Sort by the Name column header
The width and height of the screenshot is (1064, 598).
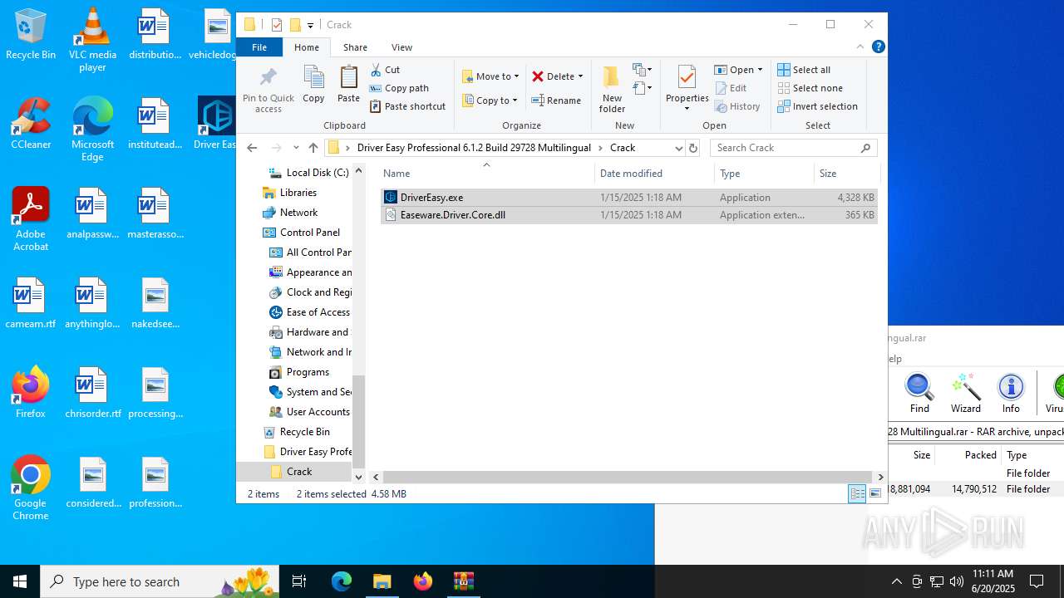click(x=486, y=174)
